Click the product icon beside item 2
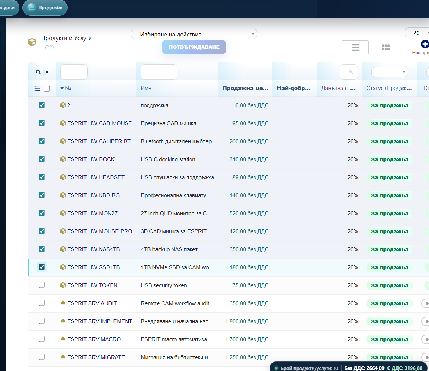The image size is (429, 371). 63,105
